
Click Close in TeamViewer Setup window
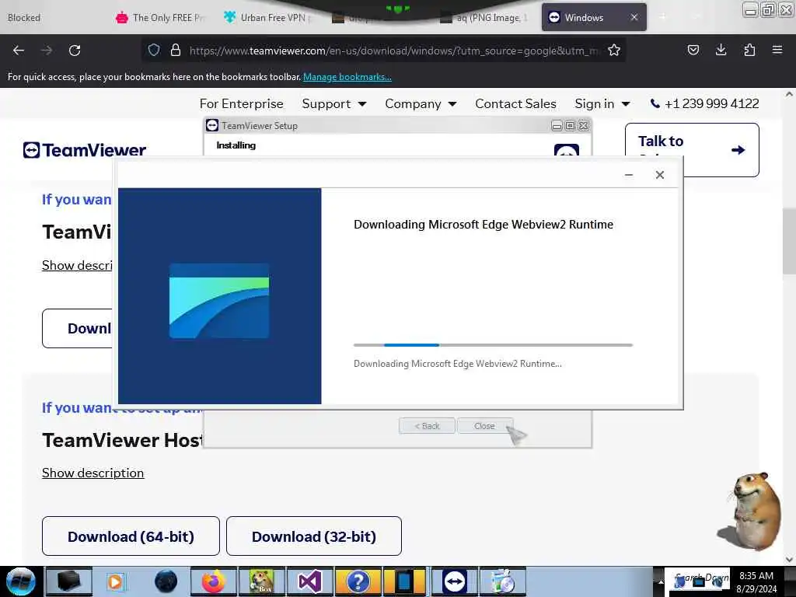pyautogui.click(x=485, y=426)
